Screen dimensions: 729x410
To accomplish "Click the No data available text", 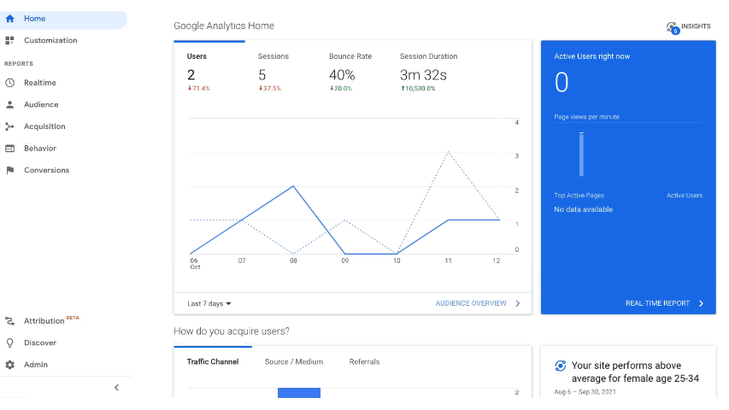I will (584, 209).
